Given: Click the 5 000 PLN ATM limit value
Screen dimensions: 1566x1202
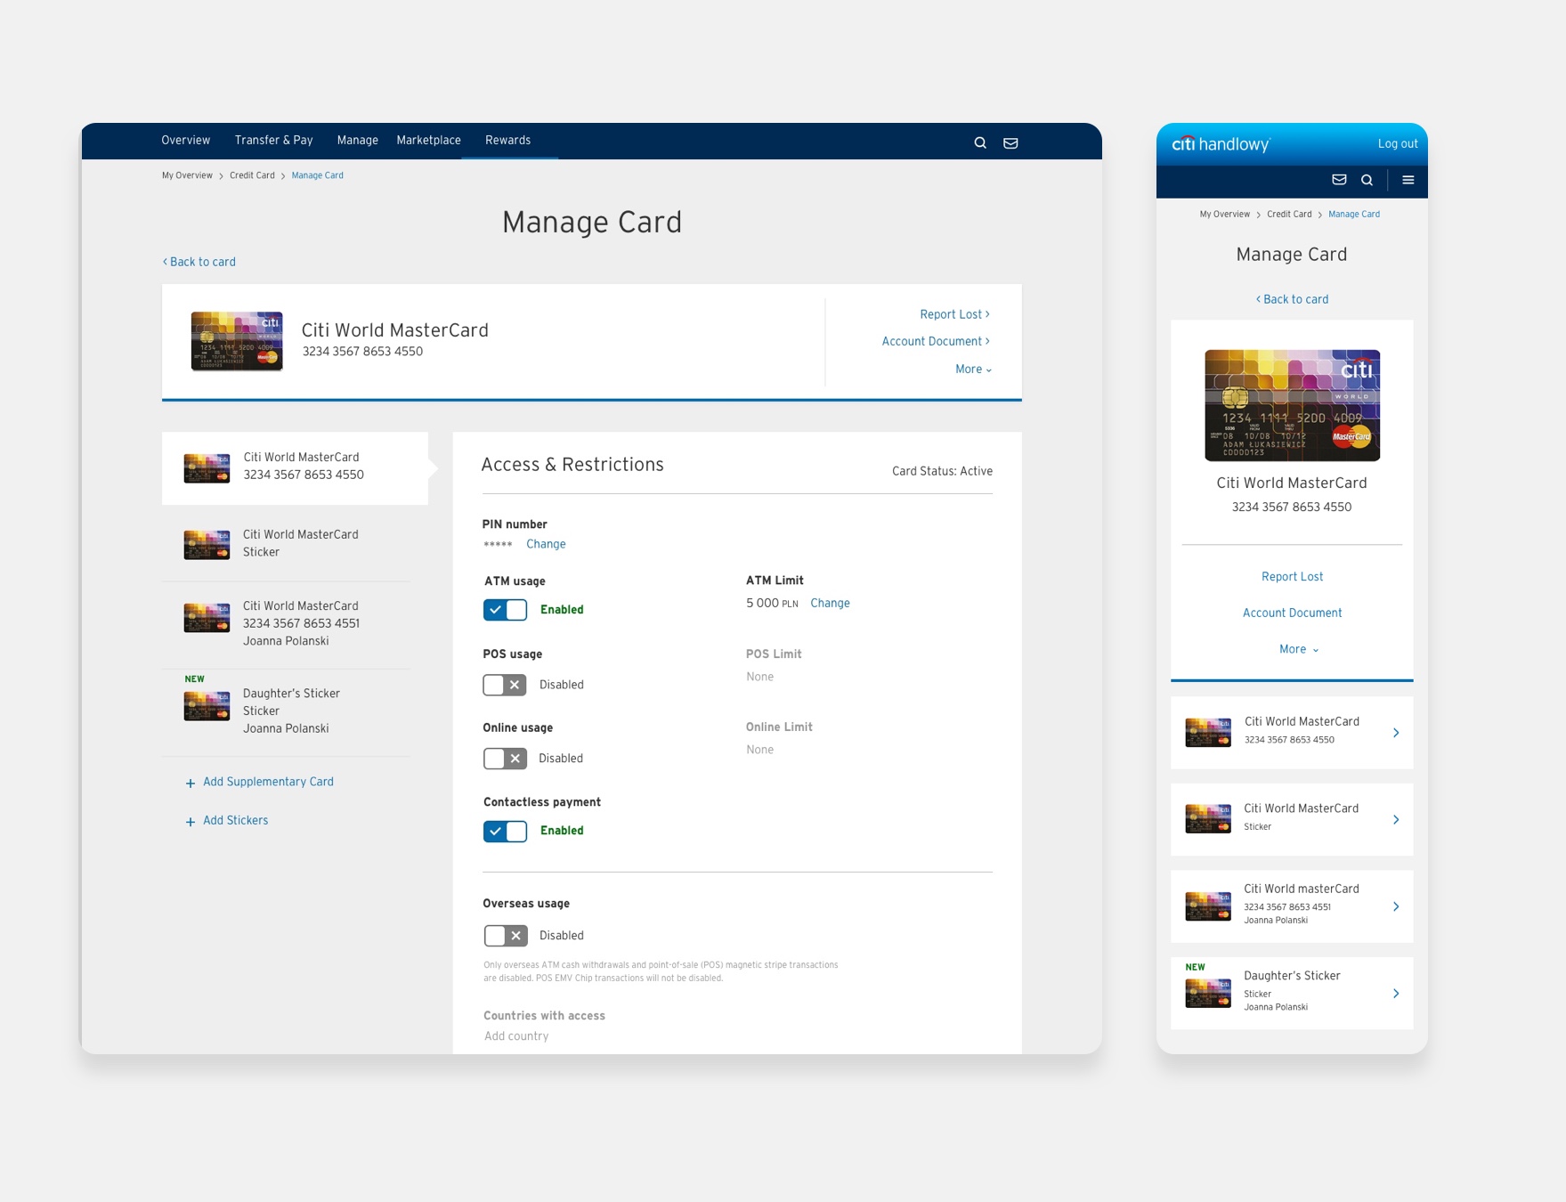Looking at the screenshot, I should point(772,603).
